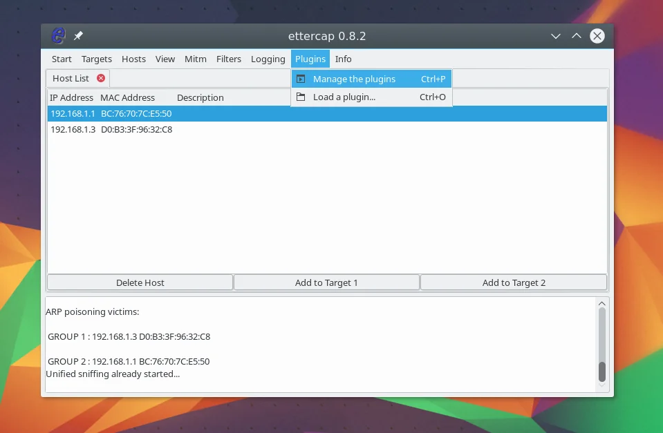Click MAC address BC:76:70:7C:E5:50 in host list
The image size is (663, 433).
[136, 114]
